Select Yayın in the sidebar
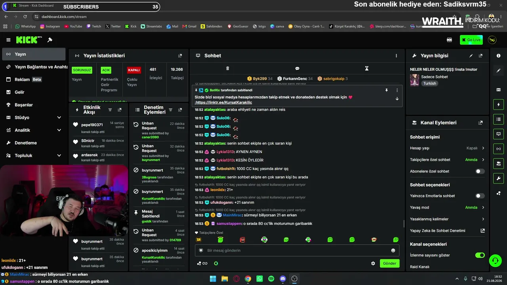Viewport: 507px width, 285px height. point(33,54)
